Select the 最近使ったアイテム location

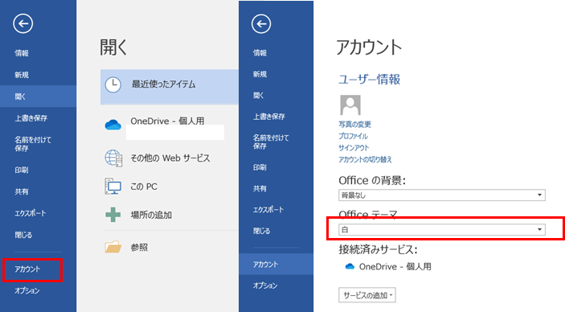point(170,87)
